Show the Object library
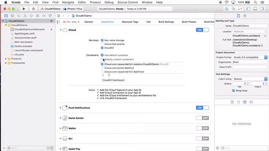 (245, 102)
